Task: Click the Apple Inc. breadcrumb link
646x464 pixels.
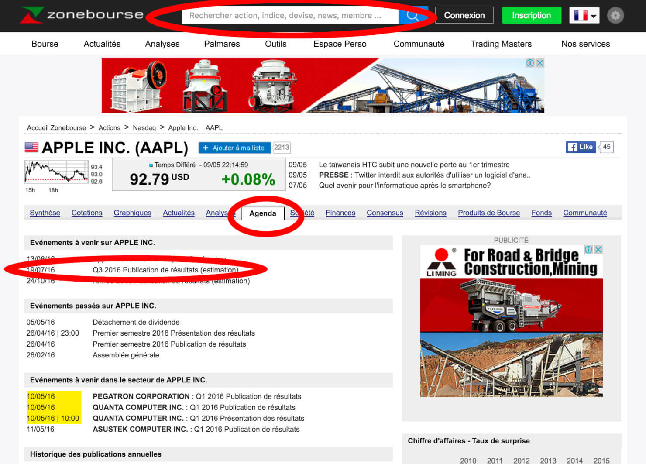Action: tap(183, 128)
